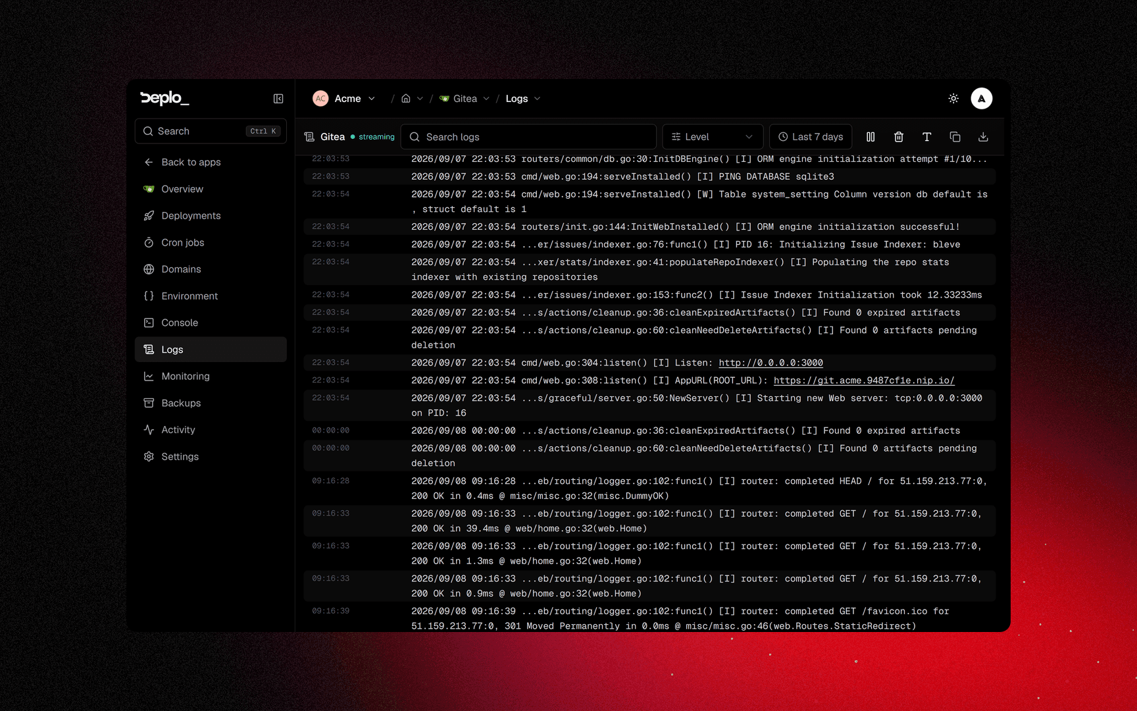
Task: Click the Console terminal icon
Action: pyautogui.click(x=149, y=323)
